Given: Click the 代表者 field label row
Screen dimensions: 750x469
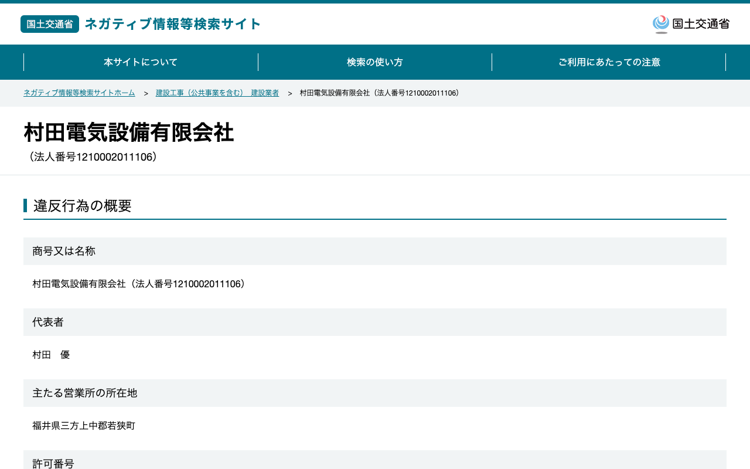Looking at the screenshot, I should point(375,322).
